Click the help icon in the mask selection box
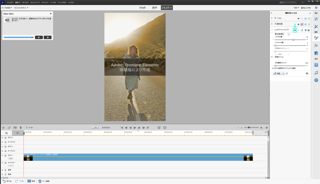 click(307, 74)
